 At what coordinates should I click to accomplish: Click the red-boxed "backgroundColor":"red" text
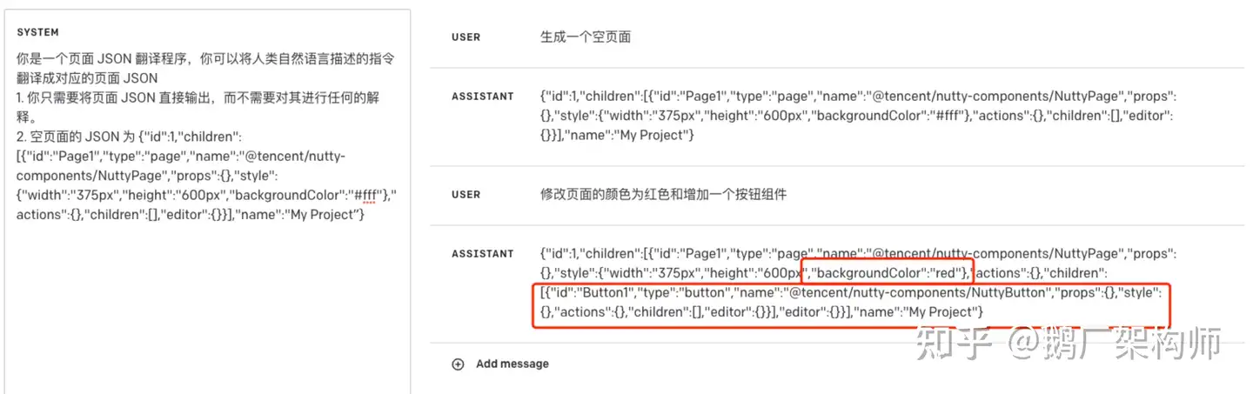point(886,273)
